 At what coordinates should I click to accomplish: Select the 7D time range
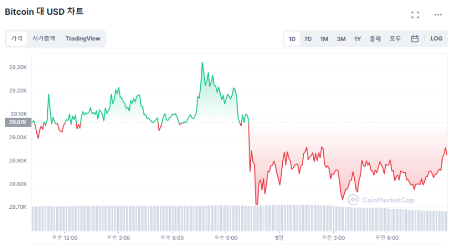308,38
